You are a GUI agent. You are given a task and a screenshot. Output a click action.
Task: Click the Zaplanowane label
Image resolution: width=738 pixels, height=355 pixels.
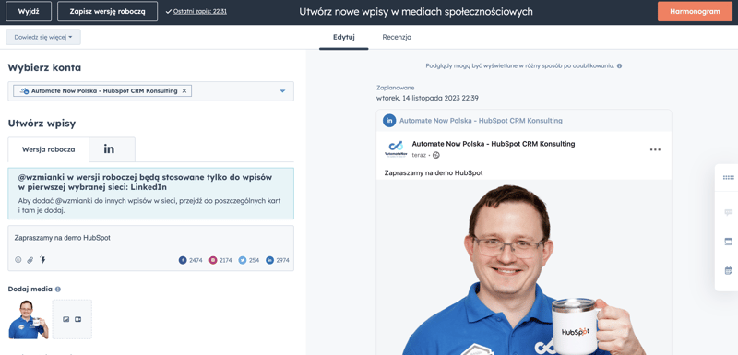point(396,88)
